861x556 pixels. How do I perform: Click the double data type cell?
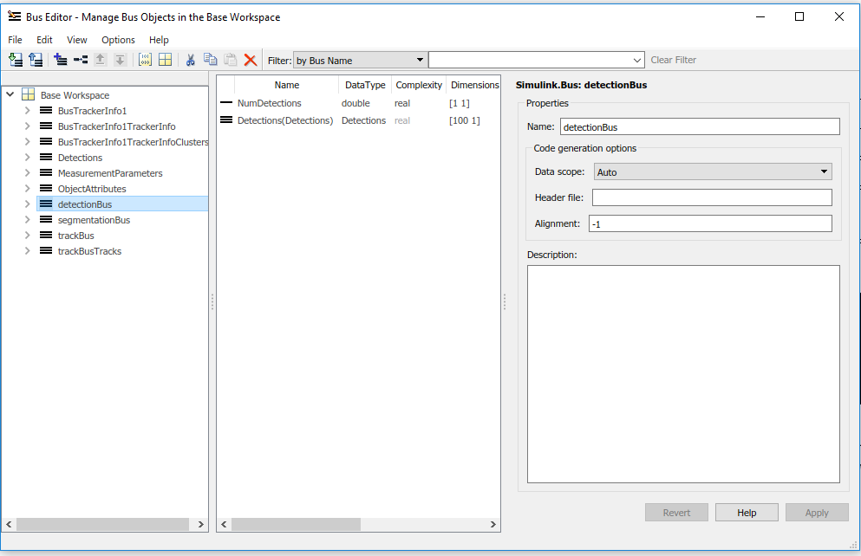click(x=355, y=103)
